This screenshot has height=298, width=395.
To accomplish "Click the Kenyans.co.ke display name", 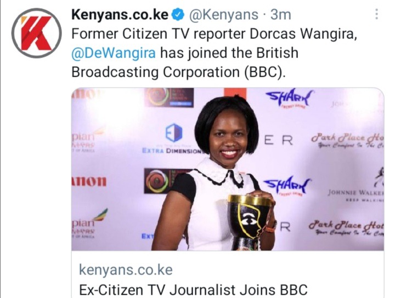I will click(x=120, y=15).
